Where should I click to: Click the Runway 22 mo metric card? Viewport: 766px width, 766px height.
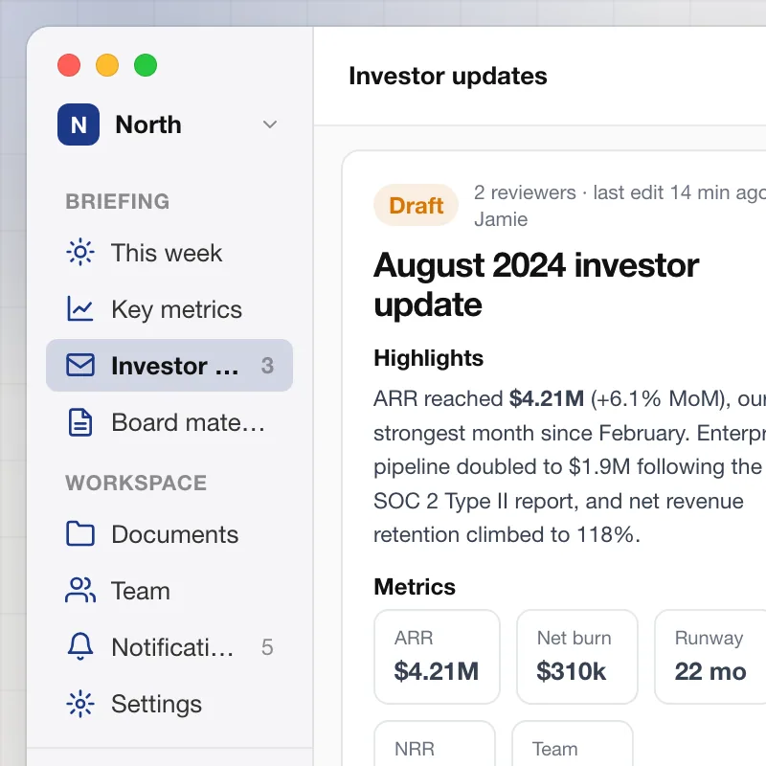point(710,657)
